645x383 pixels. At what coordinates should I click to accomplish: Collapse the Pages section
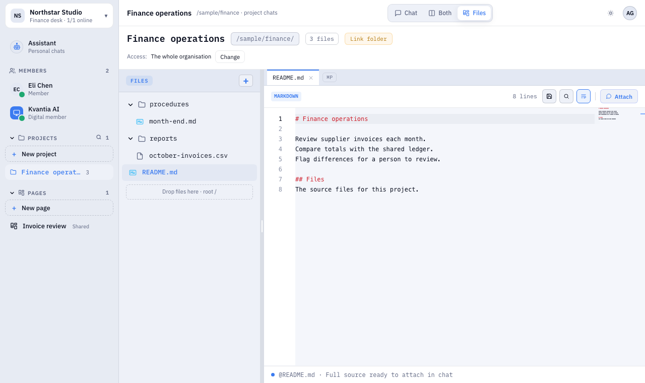[x=12, y=193]
